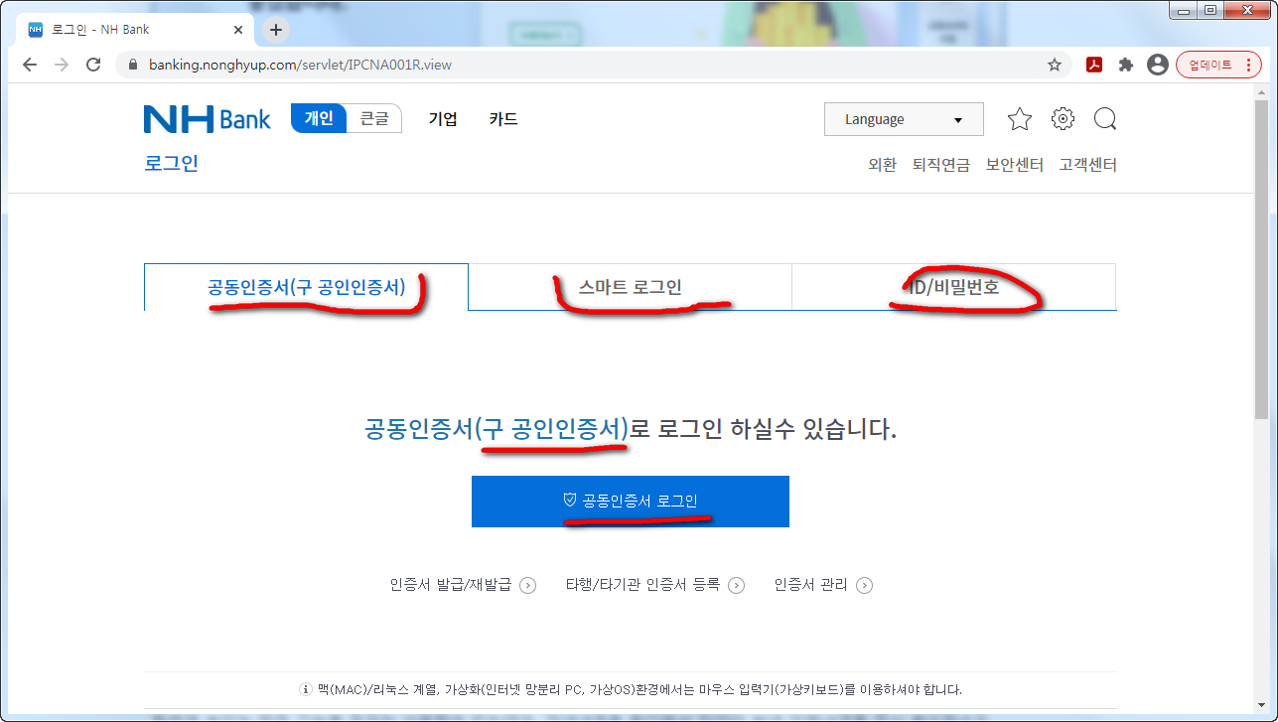Open the 기업 menu

click(443, 119)
